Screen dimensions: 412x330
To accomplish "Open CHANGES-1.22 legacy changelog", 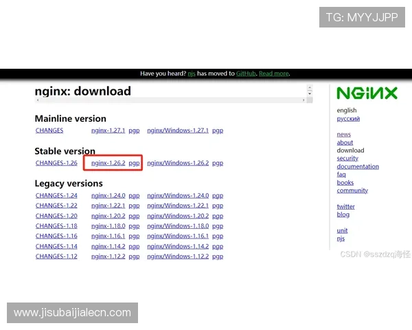I will tap(56, 206).
